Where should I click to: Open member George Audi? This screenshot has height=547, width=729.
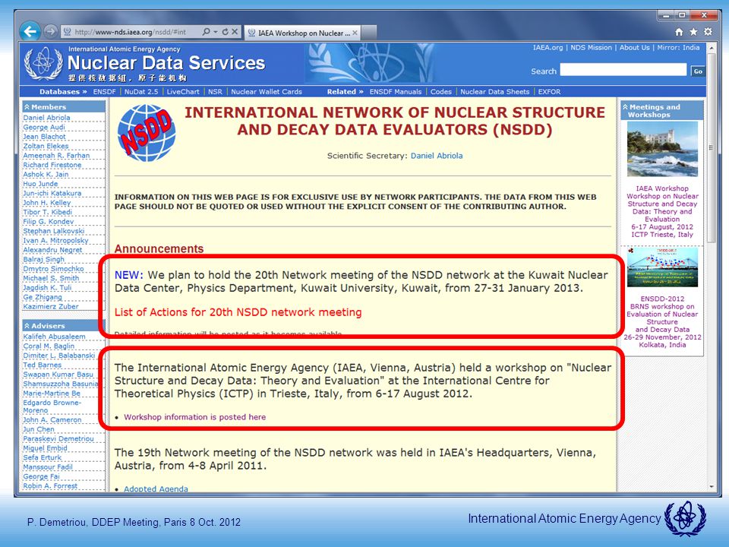(44, 127)
